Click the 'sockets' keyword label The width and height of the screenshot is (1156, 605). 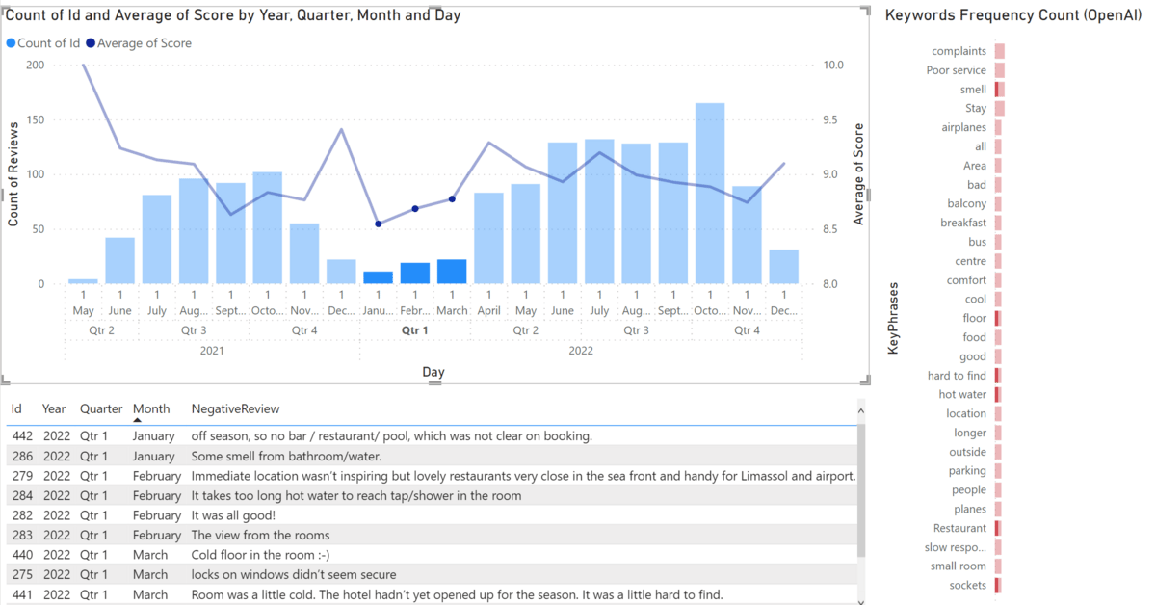[968, 586]
